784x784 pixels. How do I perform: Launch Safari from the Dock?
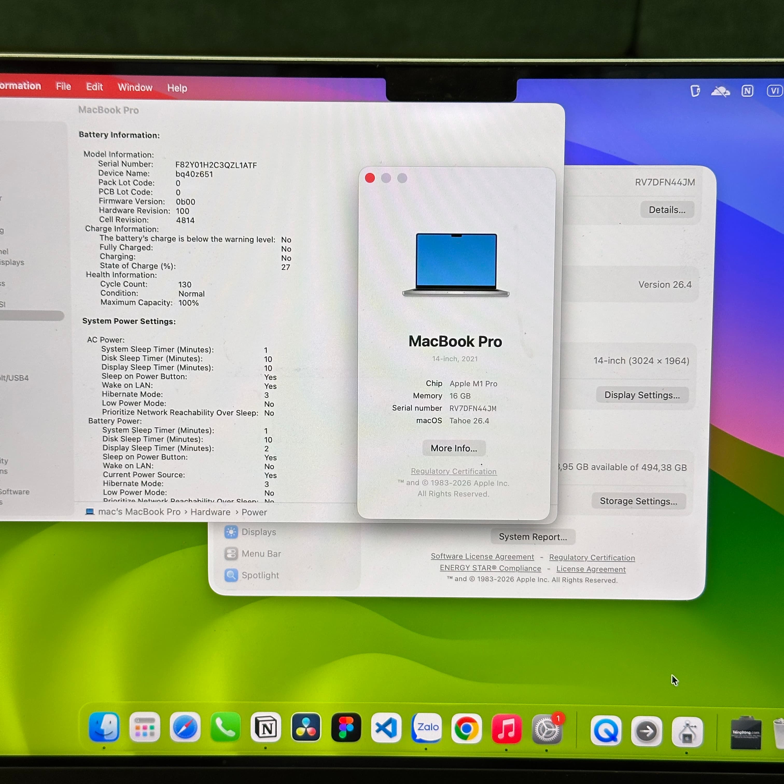coord(185,727)
